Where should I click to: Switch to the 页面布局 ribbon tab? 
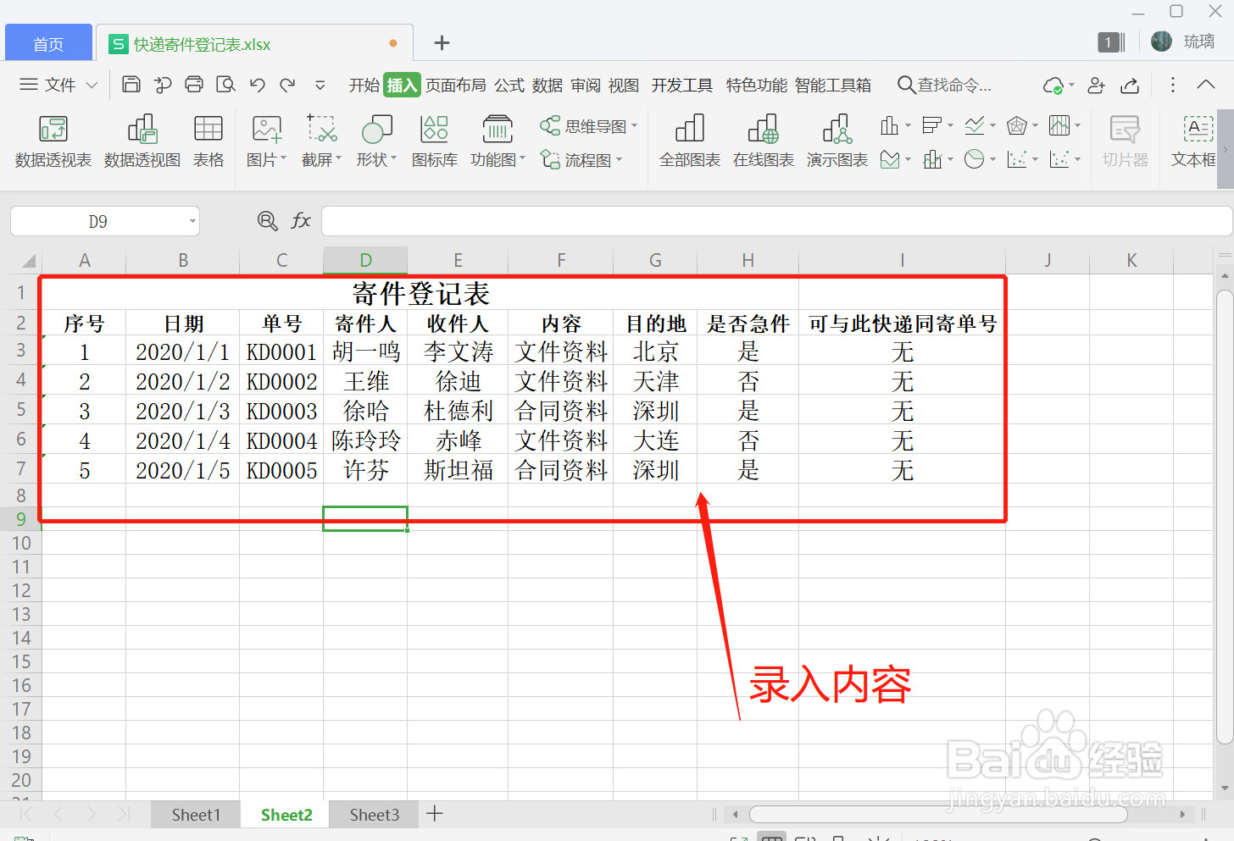(x=456, y=85)
